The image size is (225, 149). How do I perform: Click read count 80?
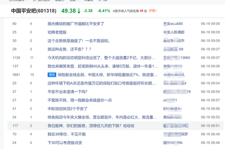tap(14, 24)
